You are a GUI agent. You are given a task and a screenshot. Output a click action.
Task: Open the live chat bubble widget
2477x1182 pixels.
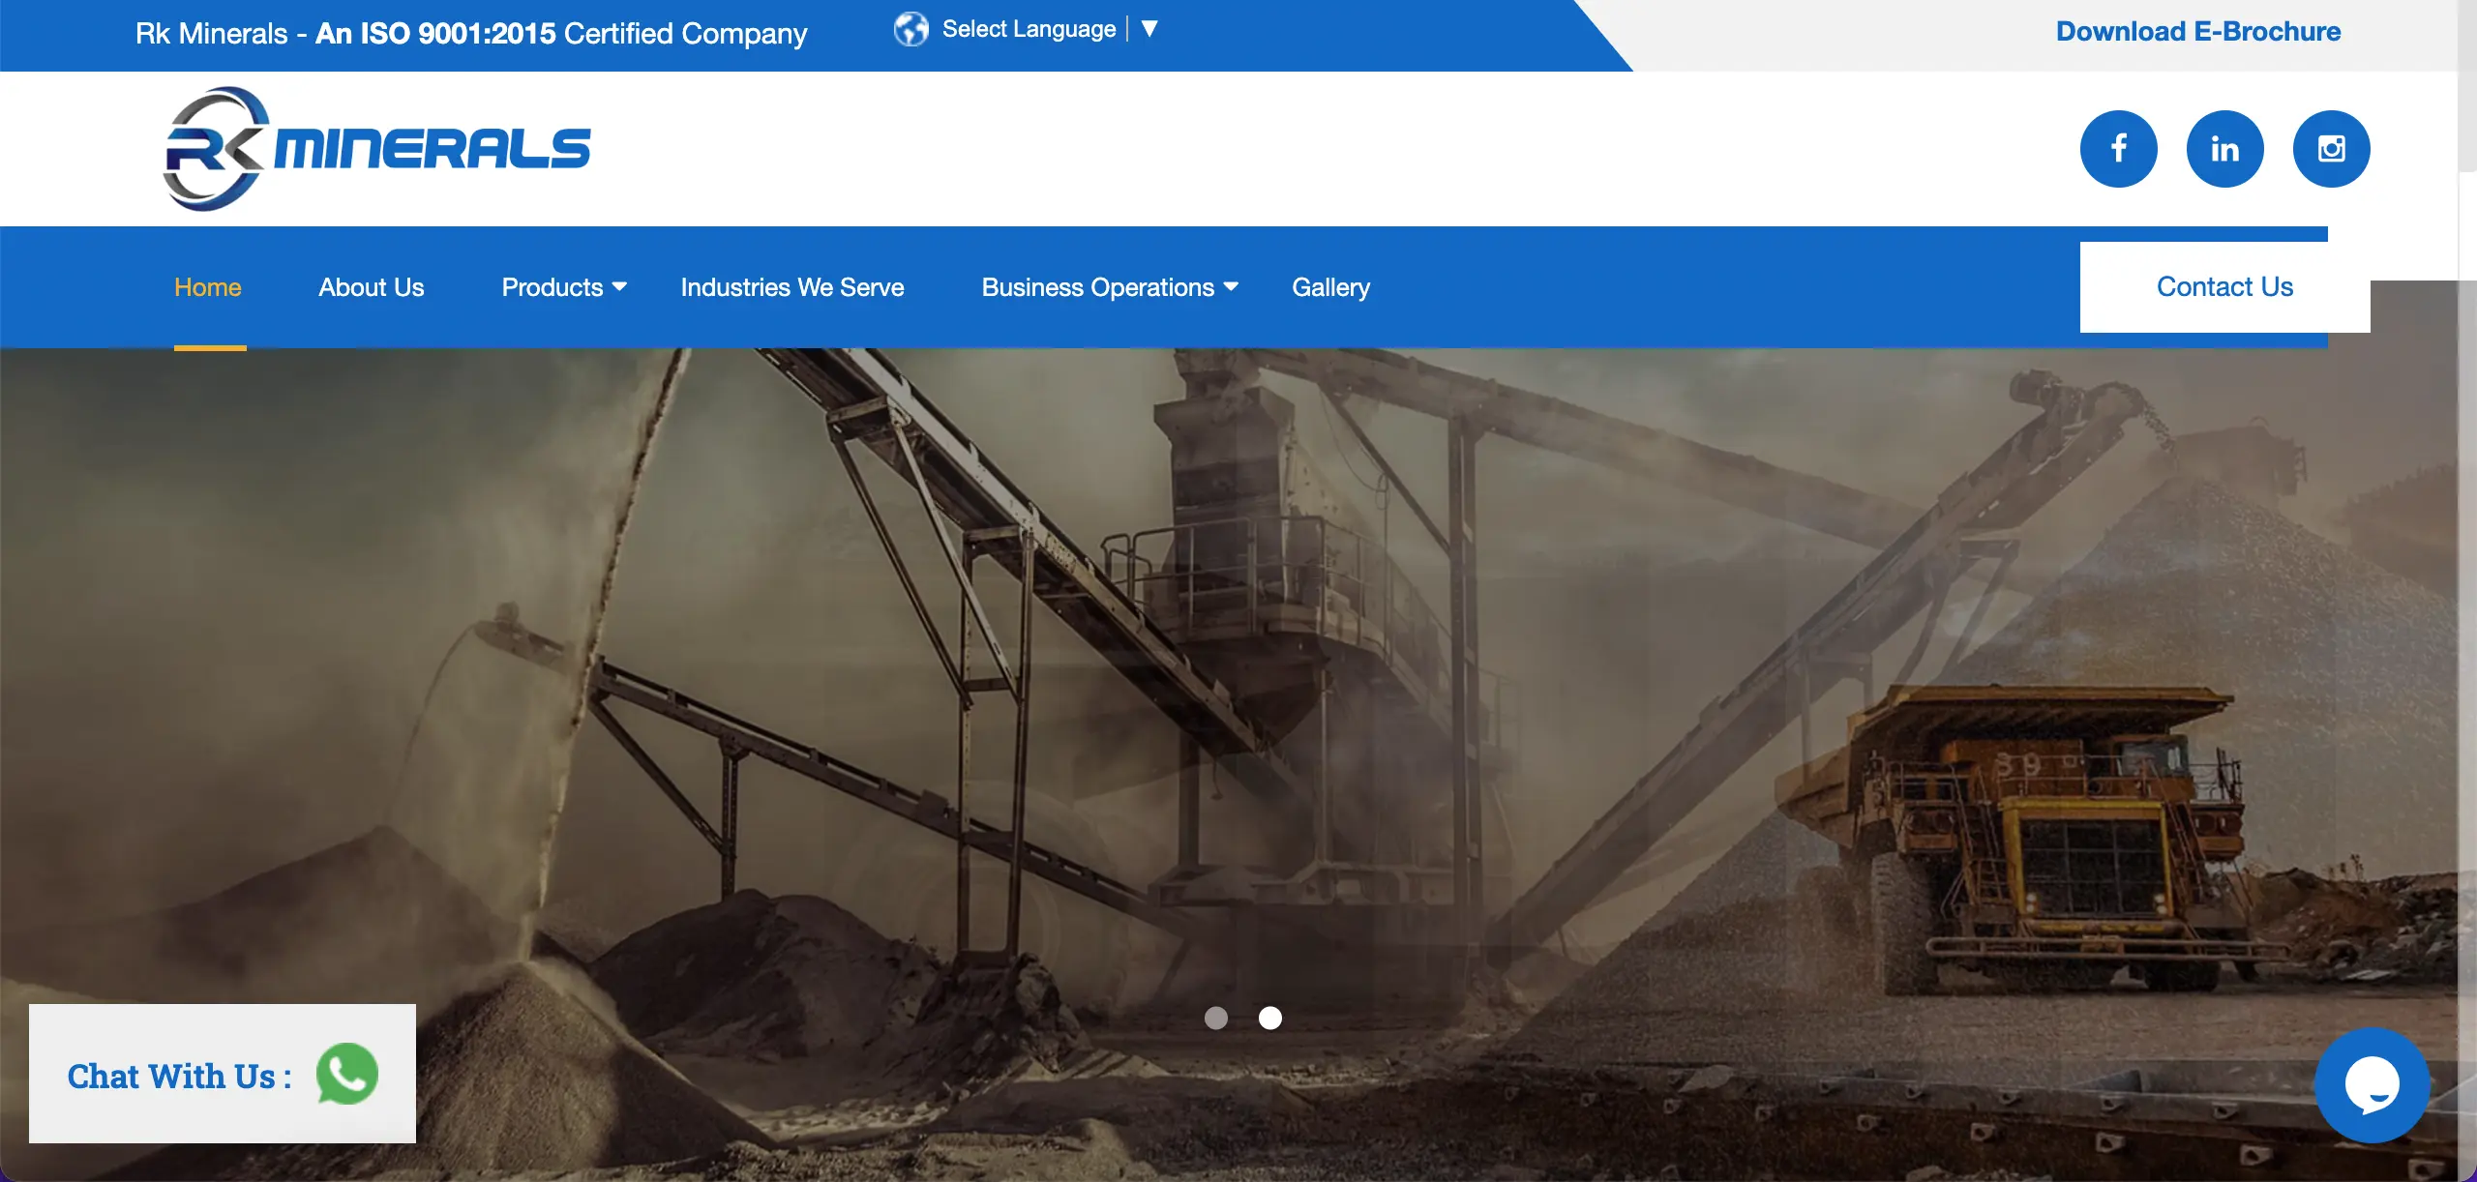tap(2372, 1085)
